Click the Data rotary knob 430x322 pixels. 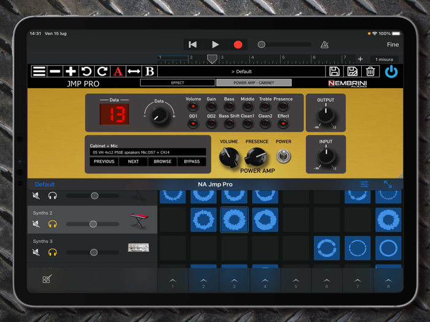pyautogui.click(x=159, y=115)
